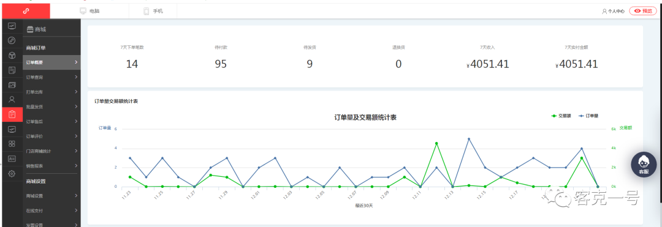Screen dimensions: 662x227
Task: Expand the 批量发货 chevron arrow
Action: [x=76, y=106]
